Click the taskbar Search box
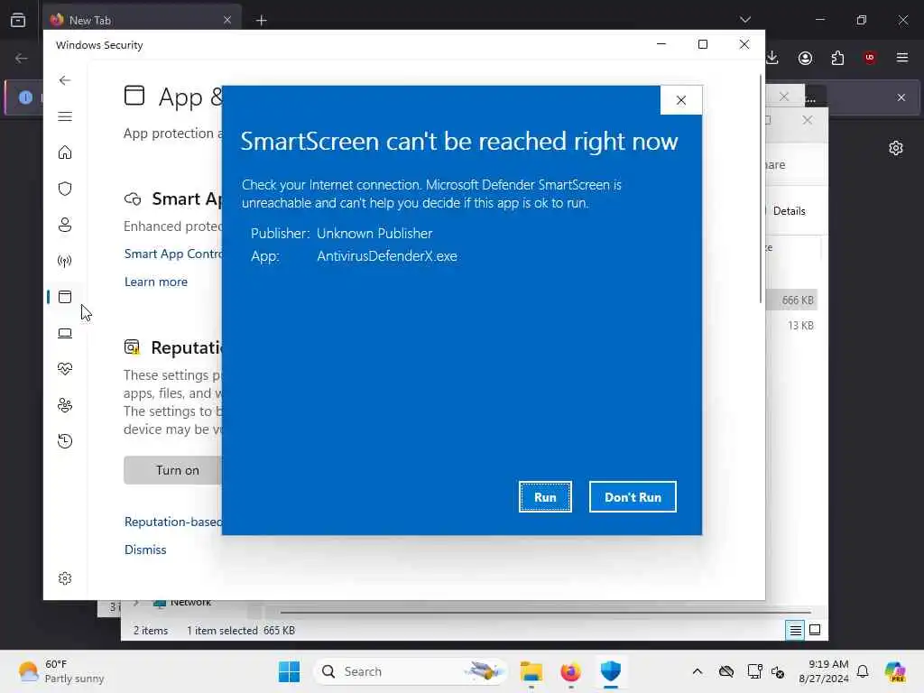This screenshot has height=693, width=924. coord(411,671)
